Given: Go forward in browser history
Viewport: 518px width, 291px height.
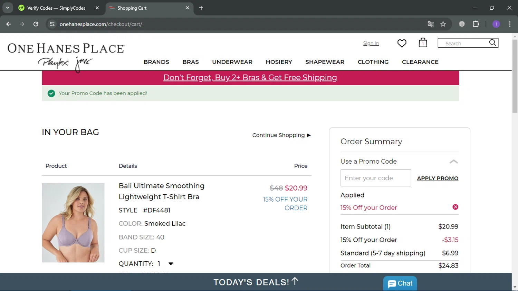Looking at the screenshot, I should pyautogui.click(x=22, y=24).
